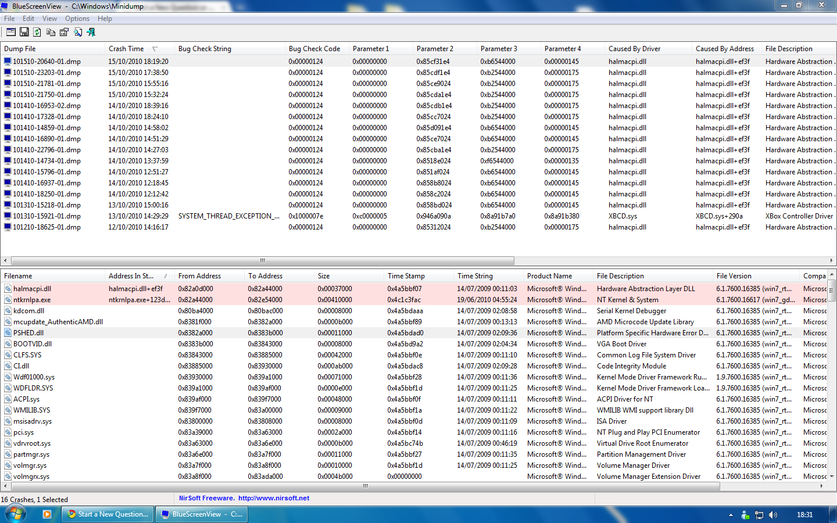Open the Properties toolbar icon

(64, 32)
